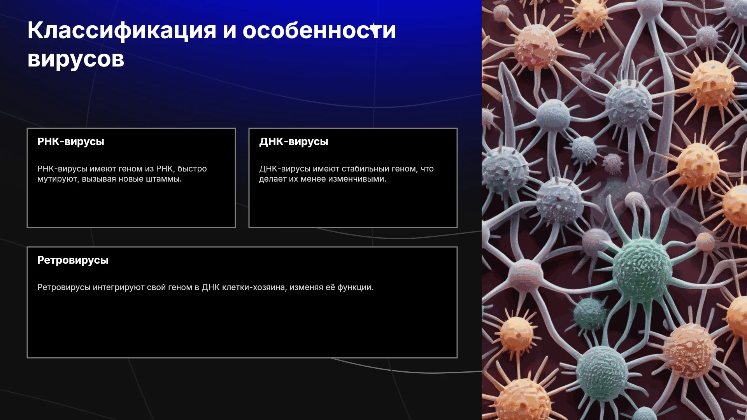Image resolution: width=747 pixels, height=420 pixels.
Task: Select the "РНК-вирусы" card heading
Action: point(71,142)
